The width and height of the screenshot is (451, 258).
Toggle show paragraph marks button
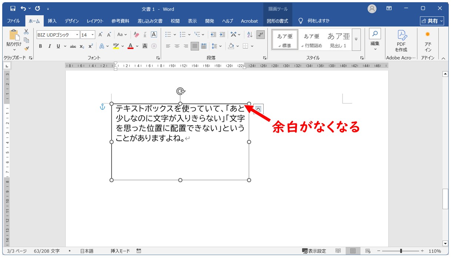261,35
